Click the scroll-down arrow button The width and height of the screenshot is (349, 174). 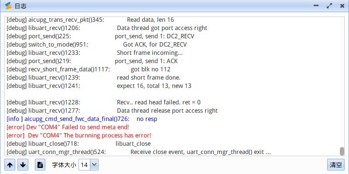click(23, 165)
